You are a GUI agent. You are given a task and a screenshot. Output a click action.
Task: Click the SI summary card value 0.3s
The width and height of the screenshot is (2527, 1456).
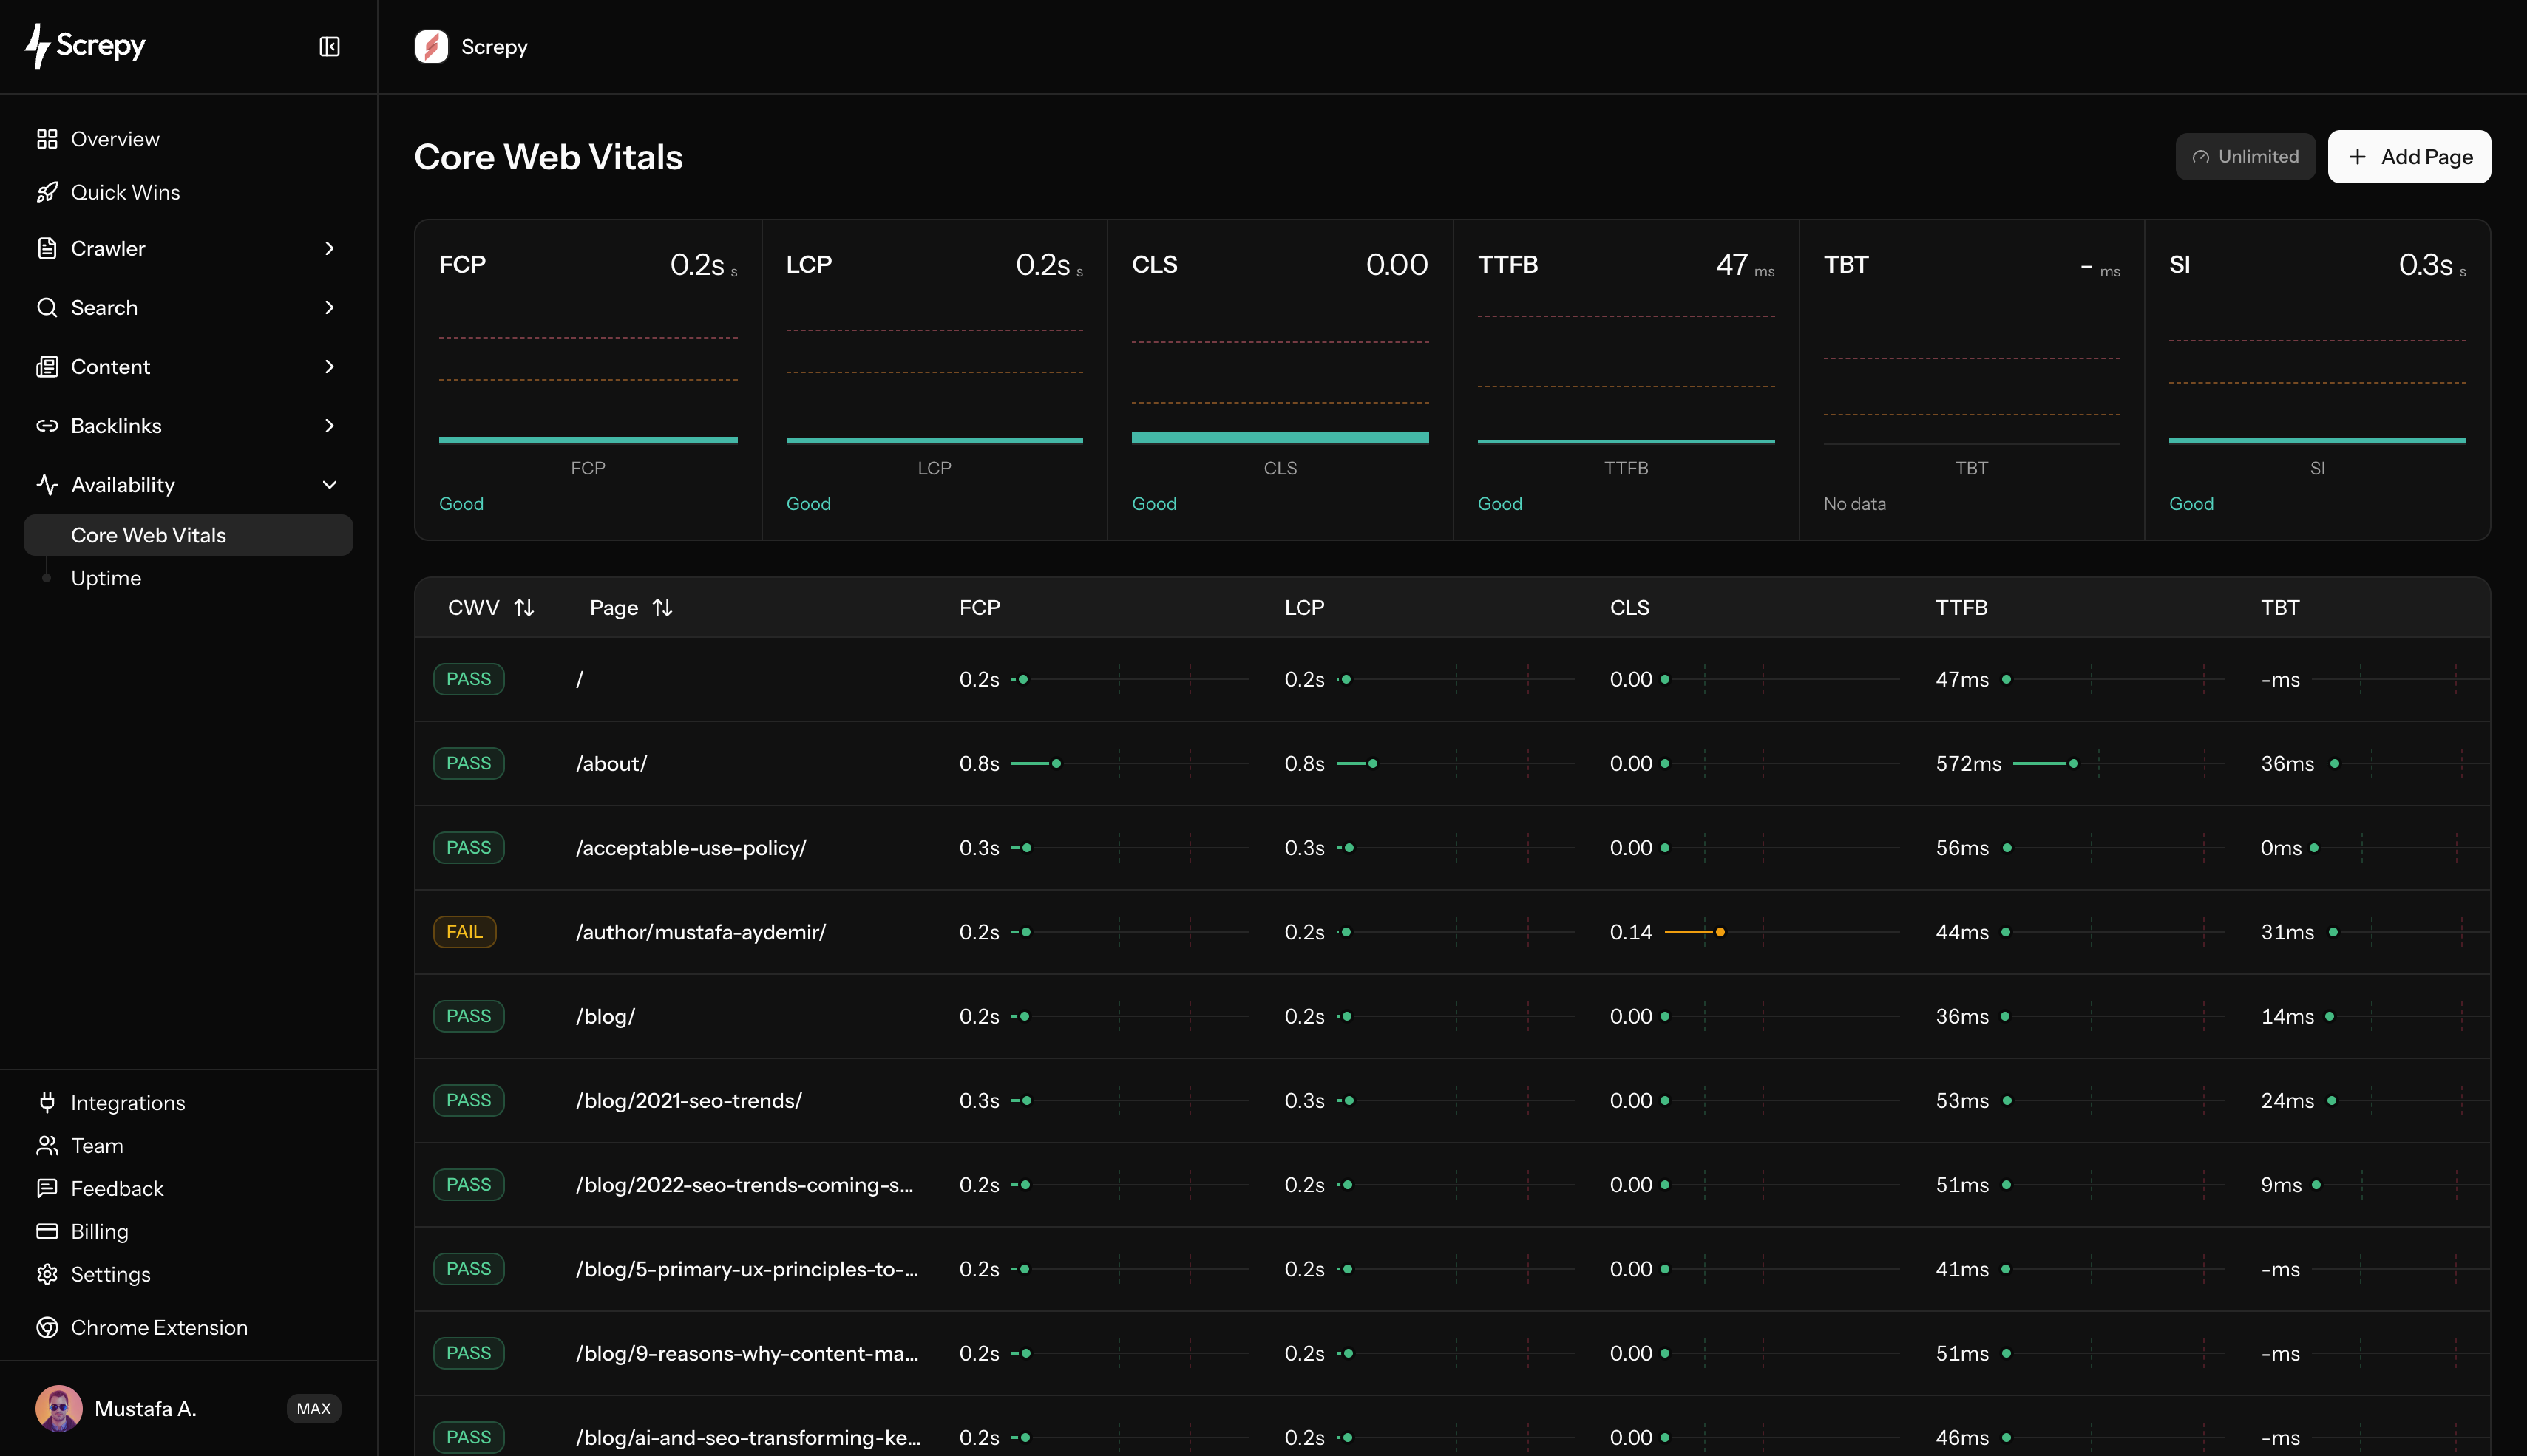[2425, 265]
